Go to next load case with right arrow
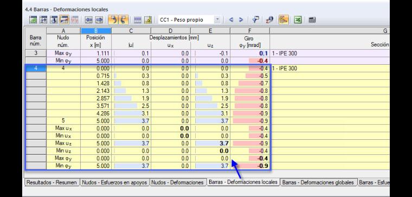Viewport: 412px width, 197px height. (241, 19)
